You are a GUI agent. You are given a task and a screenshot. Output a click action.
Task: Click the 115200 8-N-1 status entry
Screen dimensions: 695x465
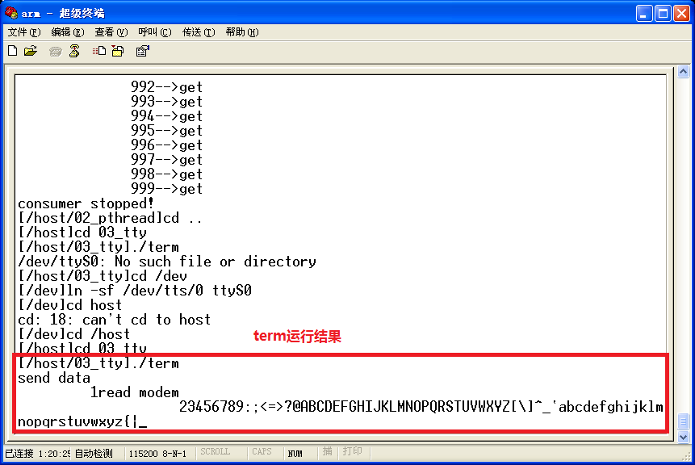pyautogui.click(x=157, y=454)
